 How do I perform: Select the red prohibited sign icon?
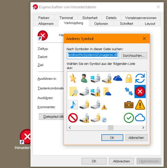pyautogui.click(x=73, y=118)
